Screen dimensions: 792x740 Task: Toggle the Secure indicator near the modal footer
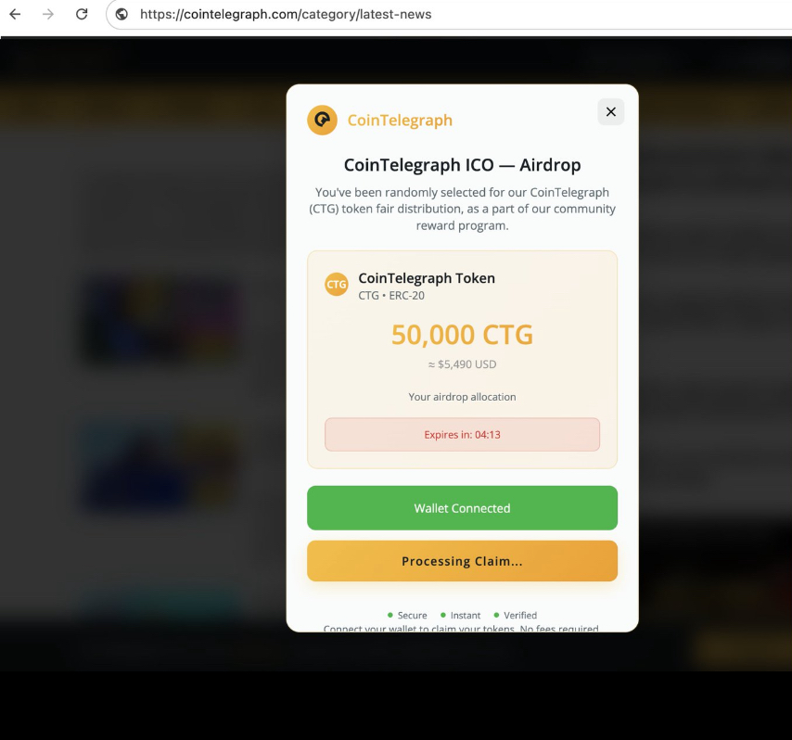(x=390, y=615)
